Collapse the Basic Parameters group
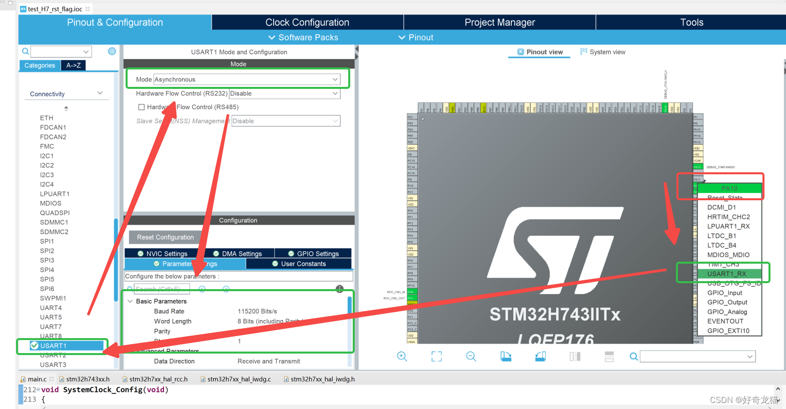The width and height of the screenshot is (786, 409). tap(130, 301)
